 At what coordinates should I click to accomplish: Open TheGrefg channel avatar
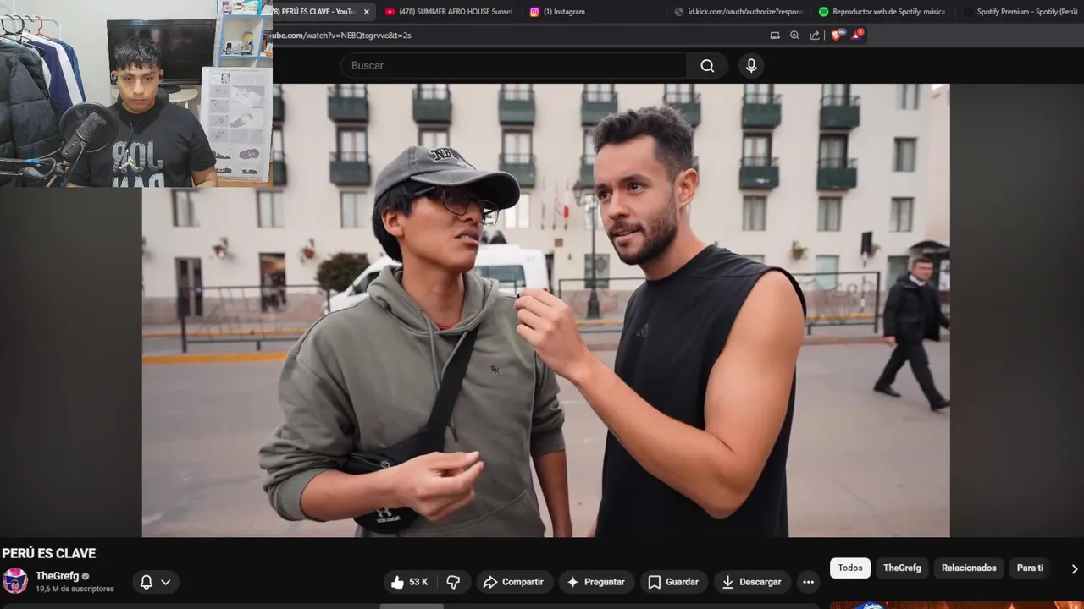pyautogui.click(x=15, y=581)
